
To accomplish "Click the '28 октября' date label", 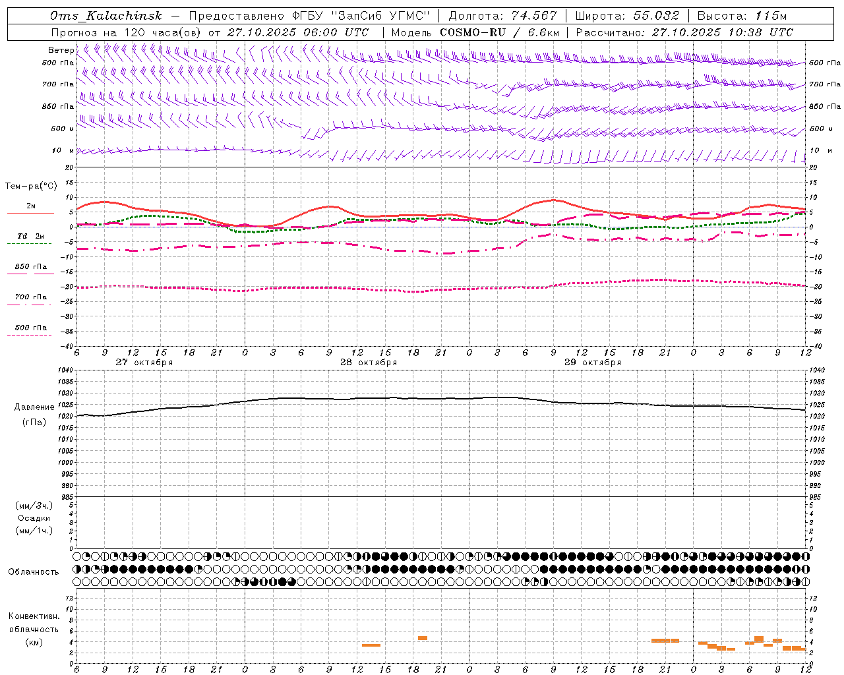I will pyautogui.click(x=369, y=363).
